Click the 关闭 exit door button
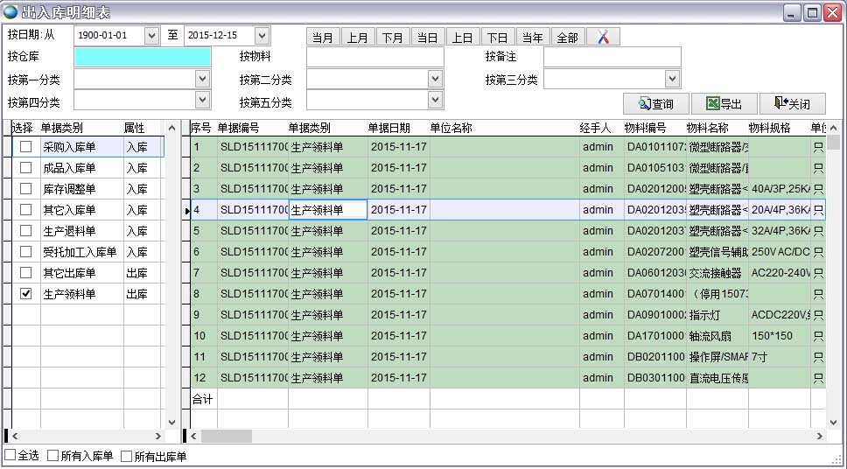Screen dimensions: 847x469 tap(792, 104)
